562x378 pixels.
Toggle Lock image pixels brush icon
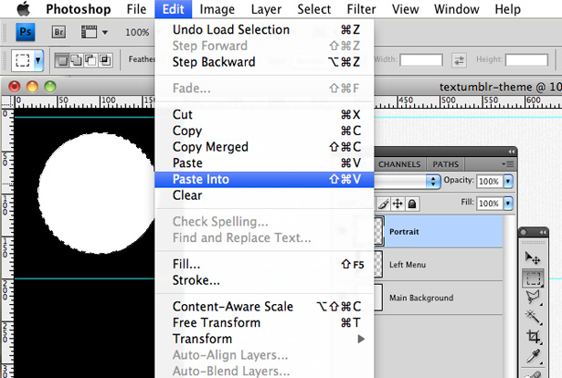point(383,204)
